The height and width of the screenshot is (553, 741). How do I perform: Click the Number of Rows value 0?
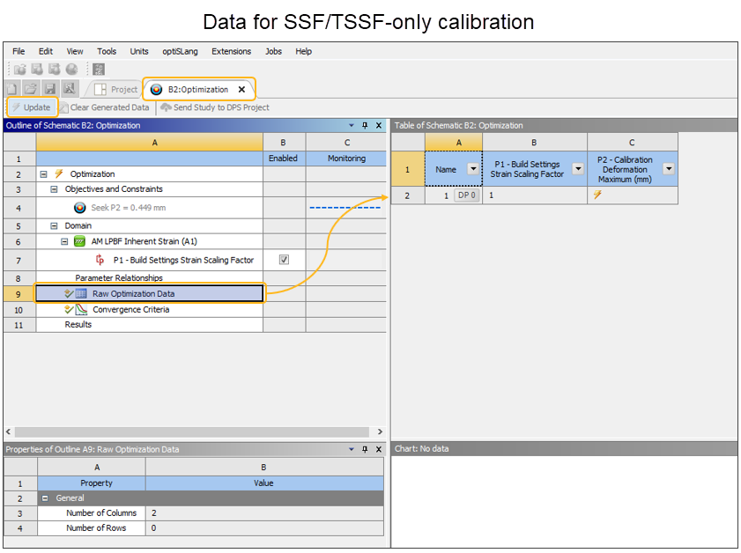coord(264,528)
